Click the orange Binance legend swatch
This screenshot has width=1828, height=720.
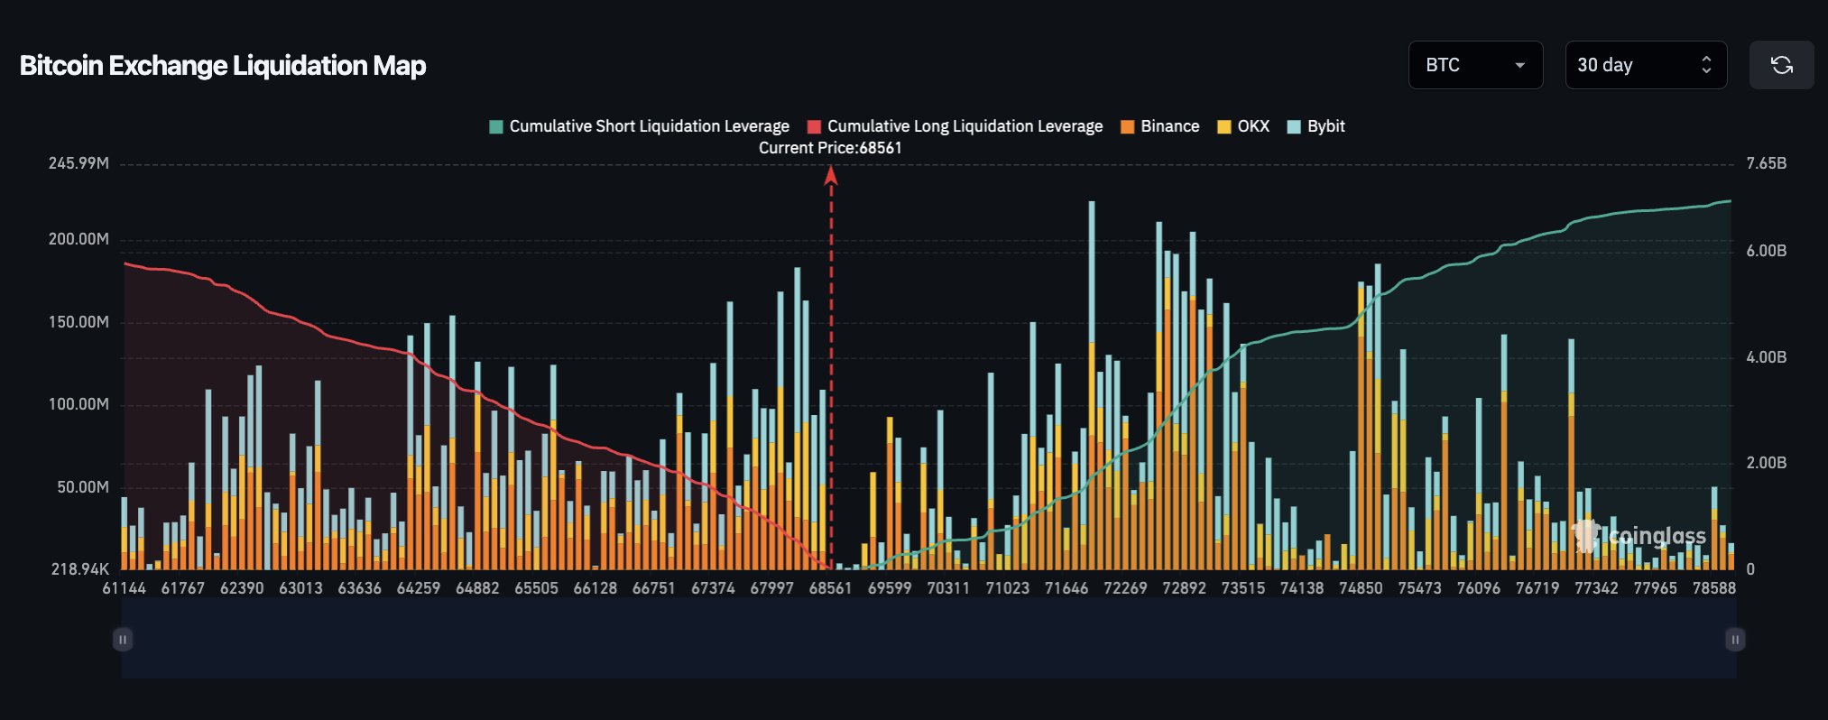pyautogui.click(x=1127, y=126)
